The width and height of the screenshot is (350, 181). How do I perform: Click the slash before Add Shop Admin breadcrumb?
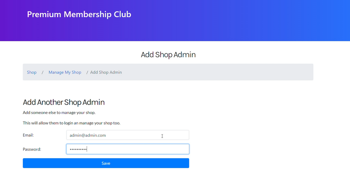[87, 72]
